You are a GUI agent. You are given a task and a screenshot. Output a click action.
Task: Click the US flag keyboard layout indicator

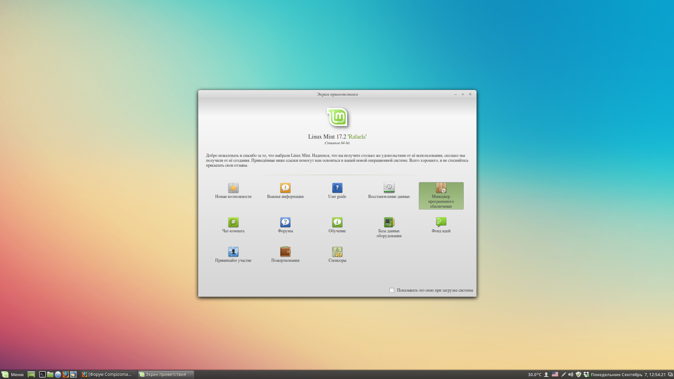(x=555, y=374)
